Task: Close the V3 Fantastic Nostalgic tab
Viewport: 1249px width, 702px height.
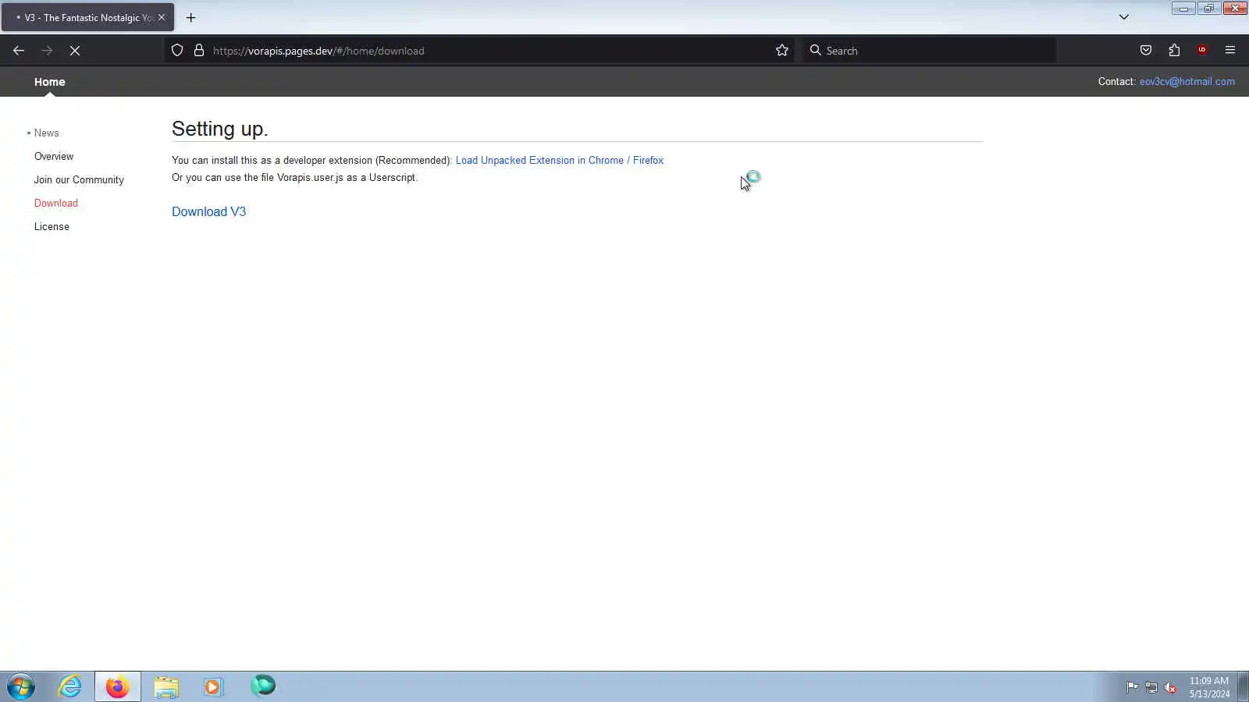Action: pos(162,17)
